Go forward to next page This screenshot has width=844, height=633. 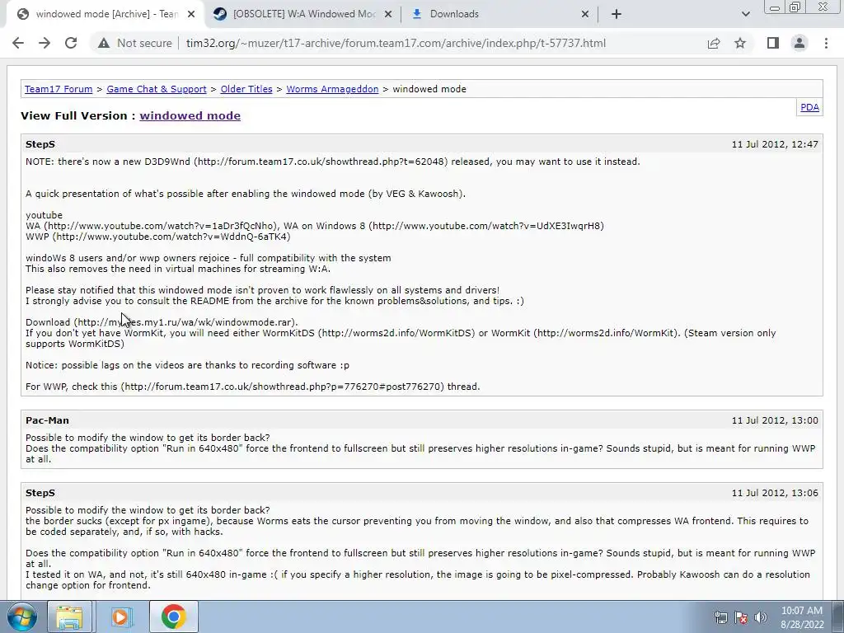point(45,43)
